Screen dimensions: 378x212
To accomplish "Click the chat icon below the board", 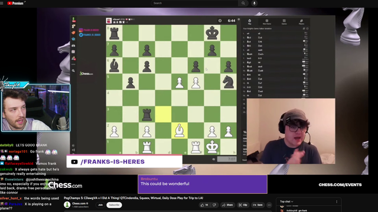I will 214,159.
